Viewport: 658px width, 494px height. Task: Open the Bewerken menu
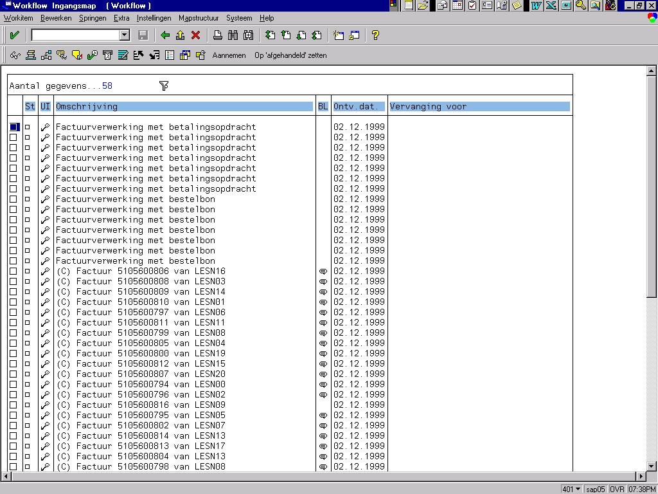click(56, 18)
